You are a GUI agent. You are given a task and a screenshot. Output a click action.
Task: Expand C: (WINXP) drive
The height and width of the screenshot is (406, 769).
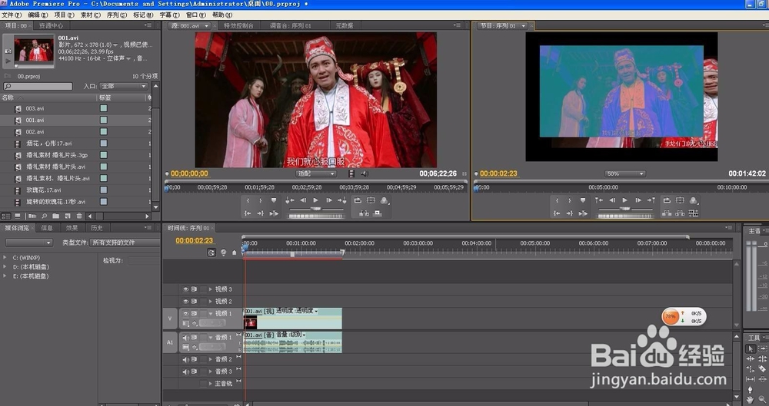(x=5, y=258)
